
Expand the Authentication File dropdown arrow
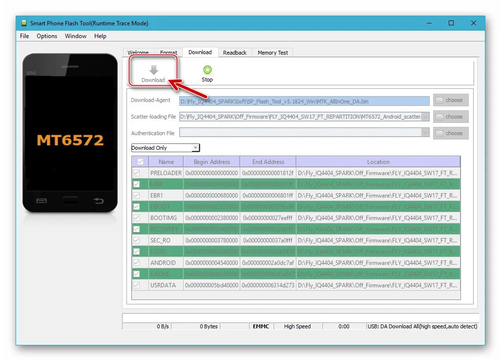[425, 132]
